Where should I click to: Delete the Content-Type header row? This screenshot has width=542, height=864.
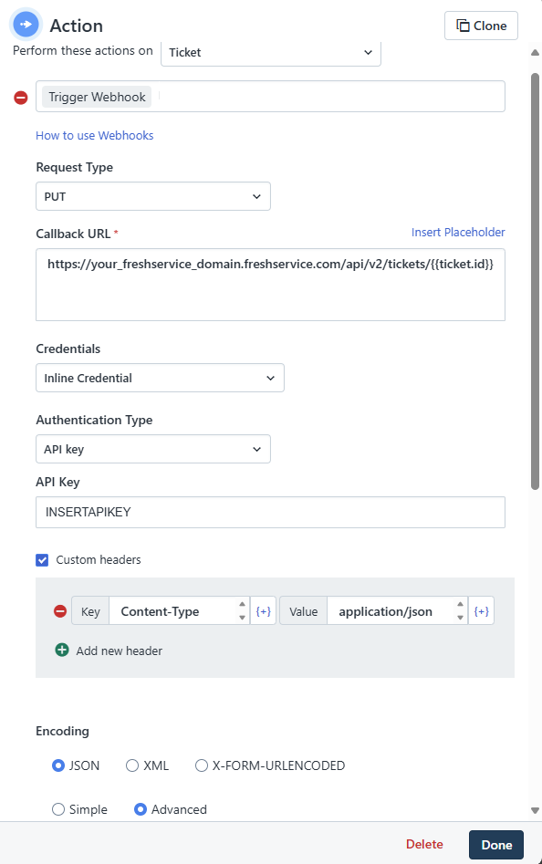click(60, 610)
